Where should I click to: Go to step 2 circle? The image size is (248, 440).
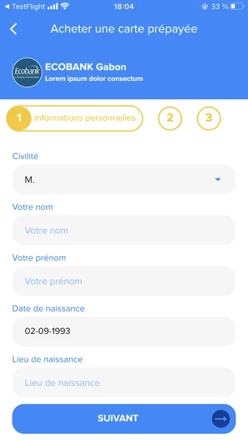(170, 118)
